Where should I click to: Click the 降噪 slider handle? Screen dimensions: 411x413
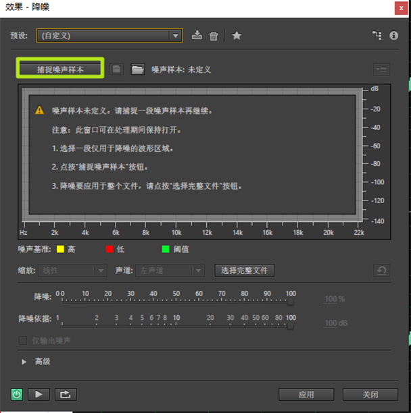tap(290, 302)
